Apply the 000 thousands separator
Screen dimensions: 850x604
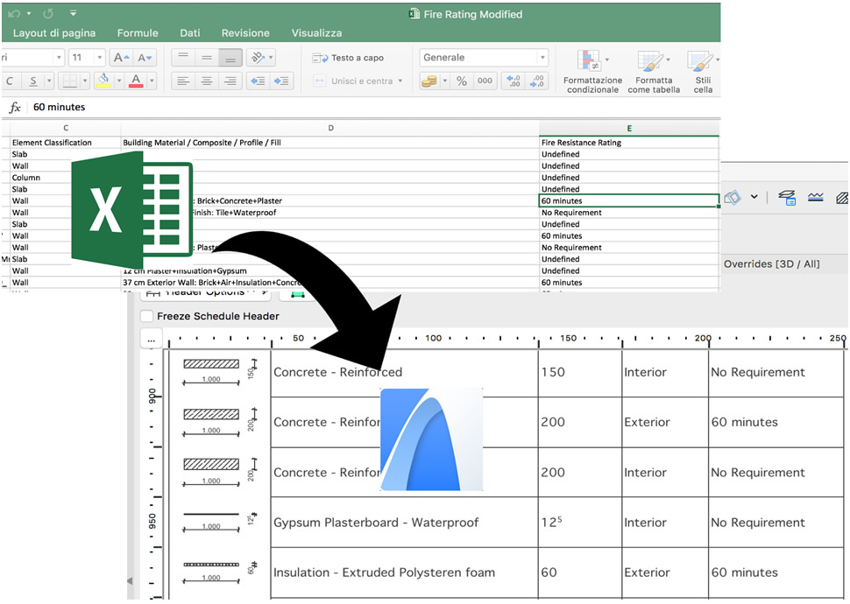click(485, 81)
